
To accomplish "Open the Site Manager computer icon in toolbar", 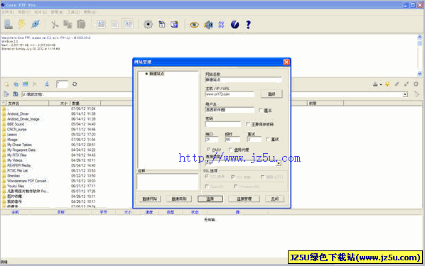I will point(8,24).
